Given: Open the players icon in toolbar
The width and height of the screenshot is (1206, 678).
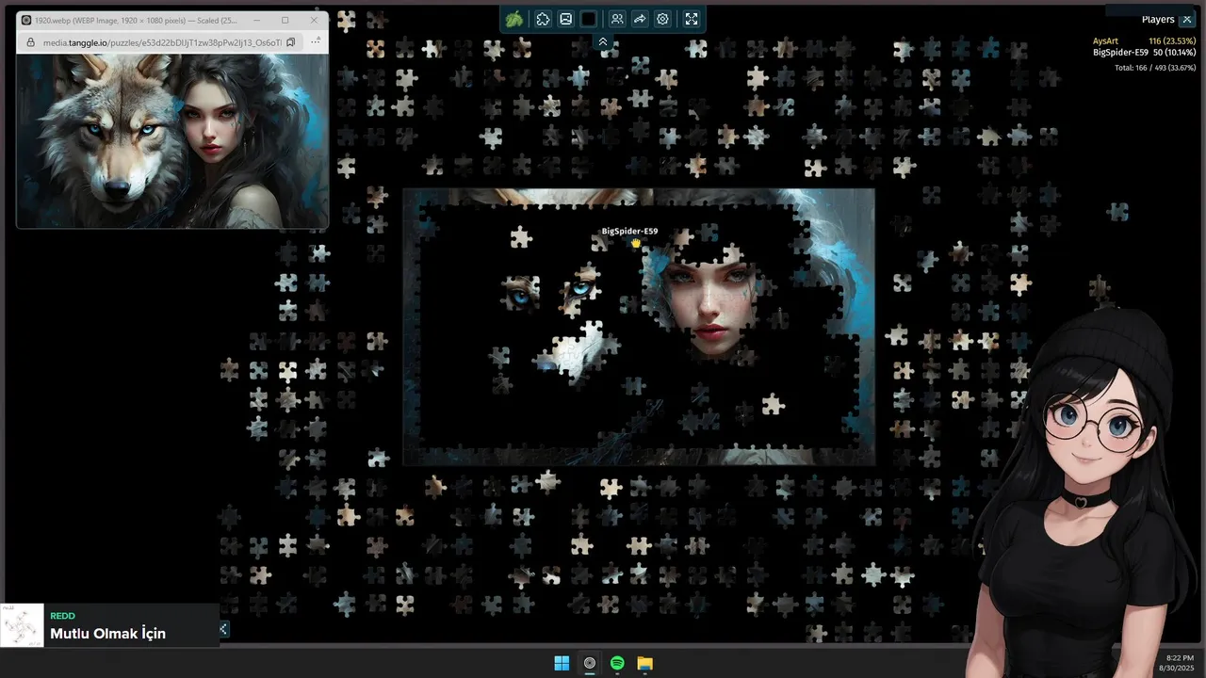Looking at the screenshot, I should [617, 19].
